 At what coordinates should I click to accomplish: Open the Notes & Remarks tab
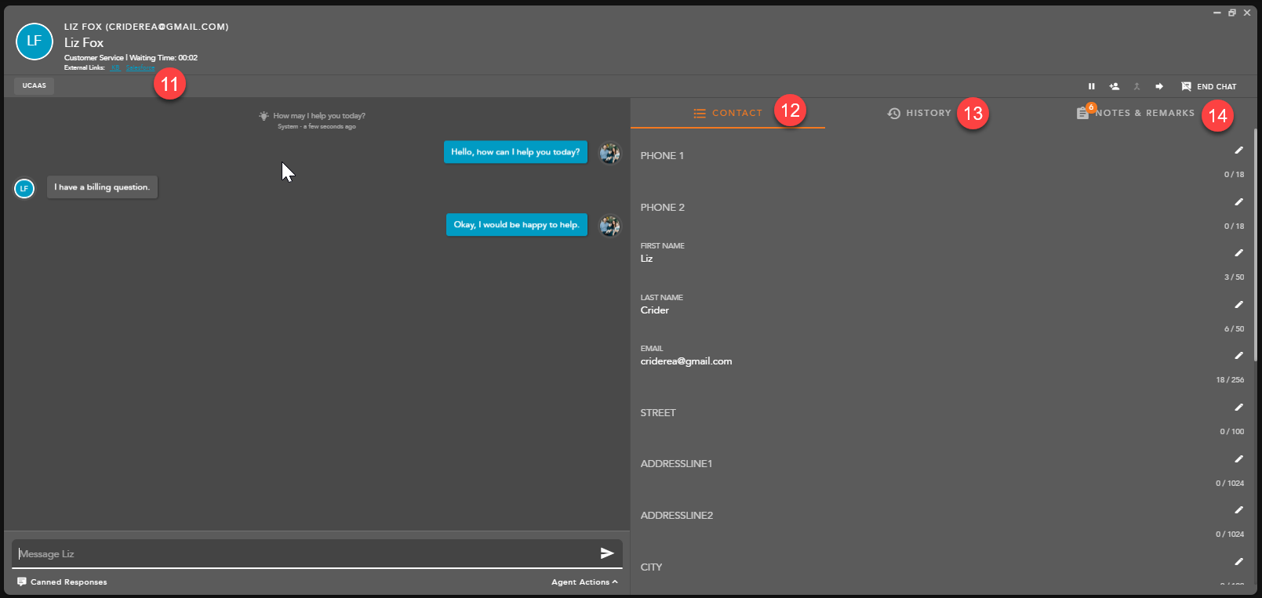point(1136,113)
